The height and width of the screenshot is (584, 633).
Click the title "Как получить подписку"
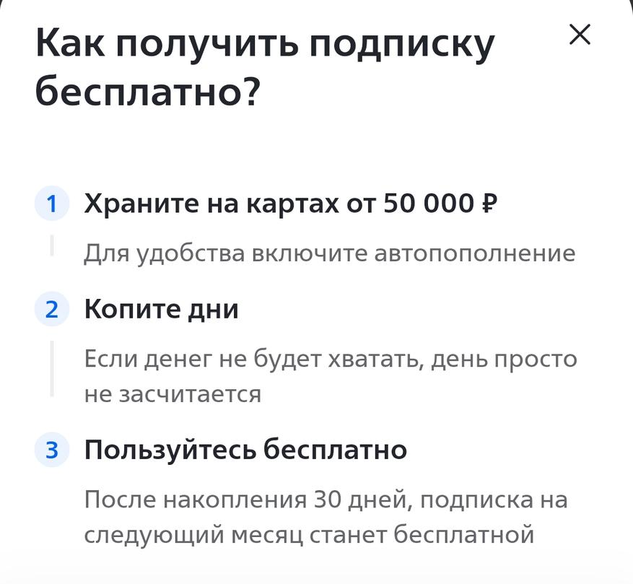(265, 45)
